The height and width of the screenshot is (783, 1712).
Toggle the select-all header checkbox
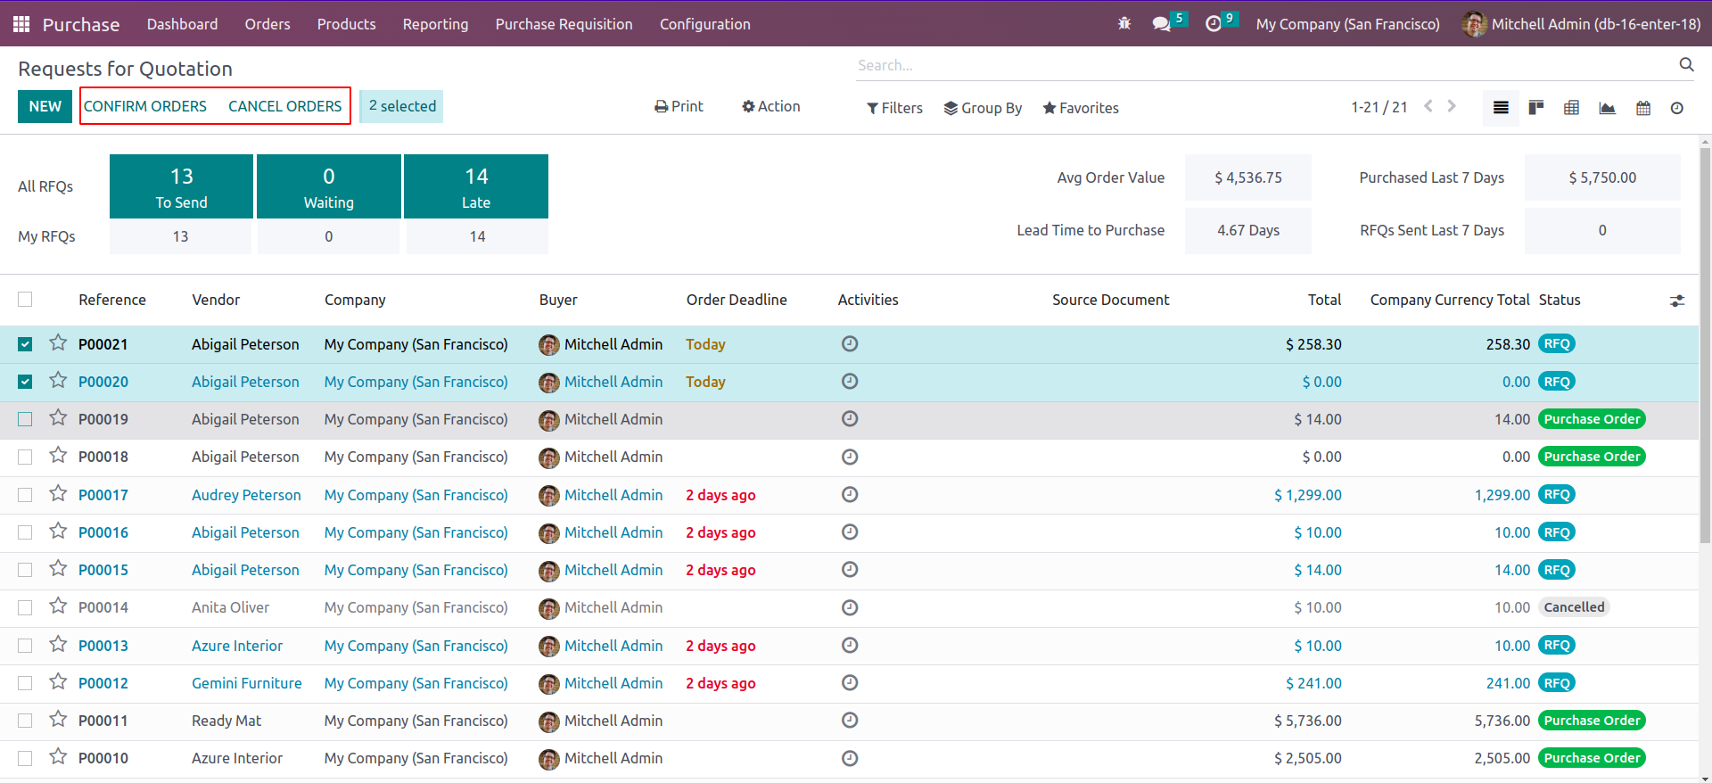(25, 300)
